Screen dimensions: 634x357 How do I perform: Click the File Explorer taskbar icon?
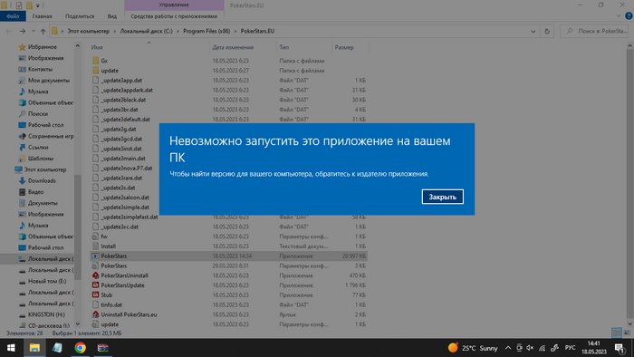pyautogui.click(x=34, y=348)
